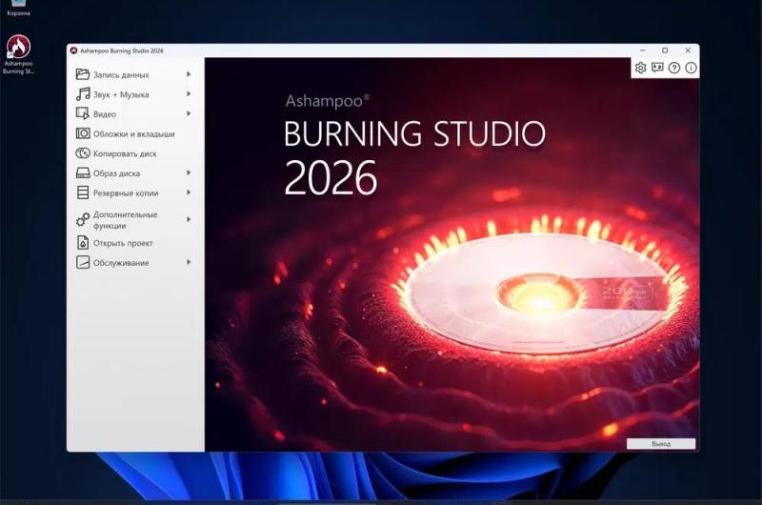Minimize the Burning Studio window
The image size is (762, 505).
tap(642, 50)
